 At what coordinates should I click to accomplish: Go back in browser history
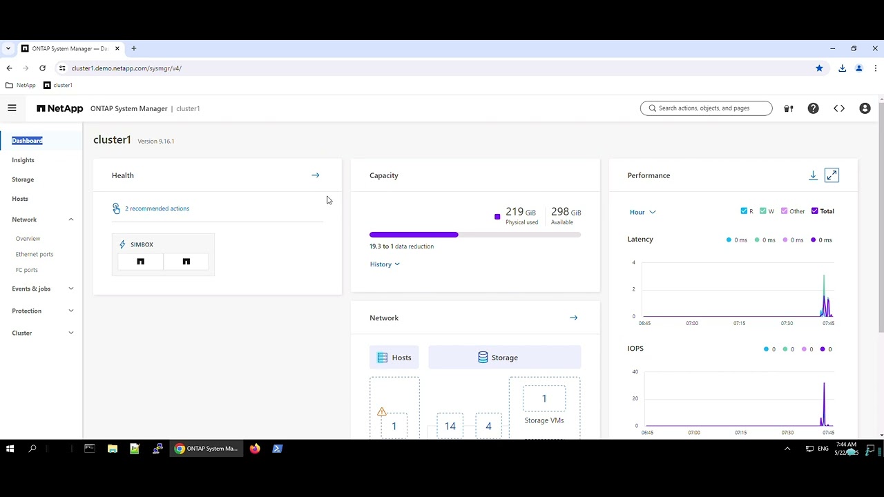click(x=9, y=68)
